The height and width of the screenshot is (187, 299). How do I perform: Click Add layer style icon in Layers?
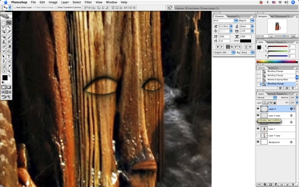[x=265, y=185]
